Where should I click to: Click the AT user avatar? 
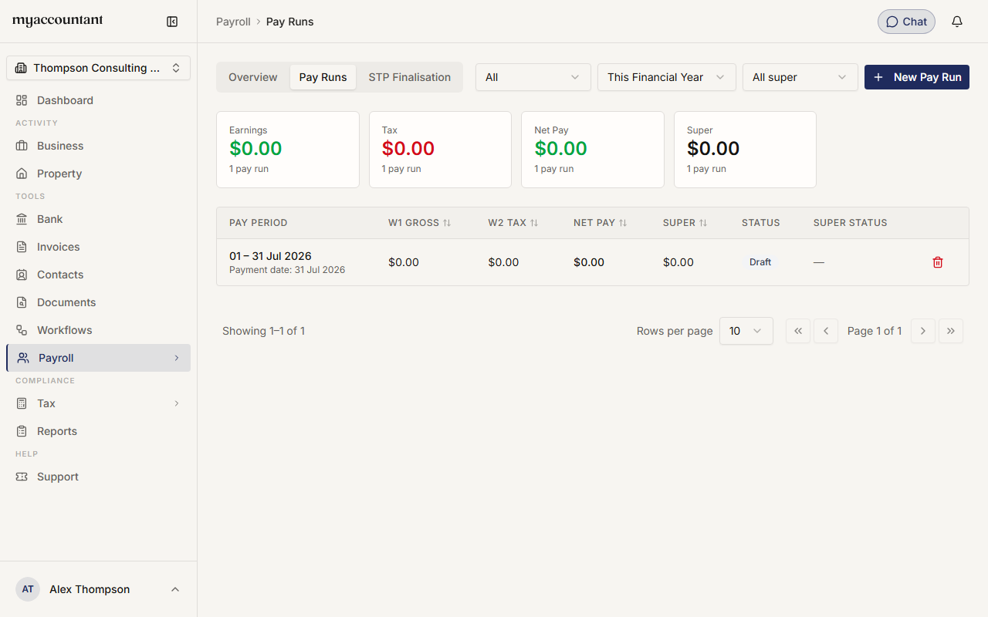tap(28, 589)
